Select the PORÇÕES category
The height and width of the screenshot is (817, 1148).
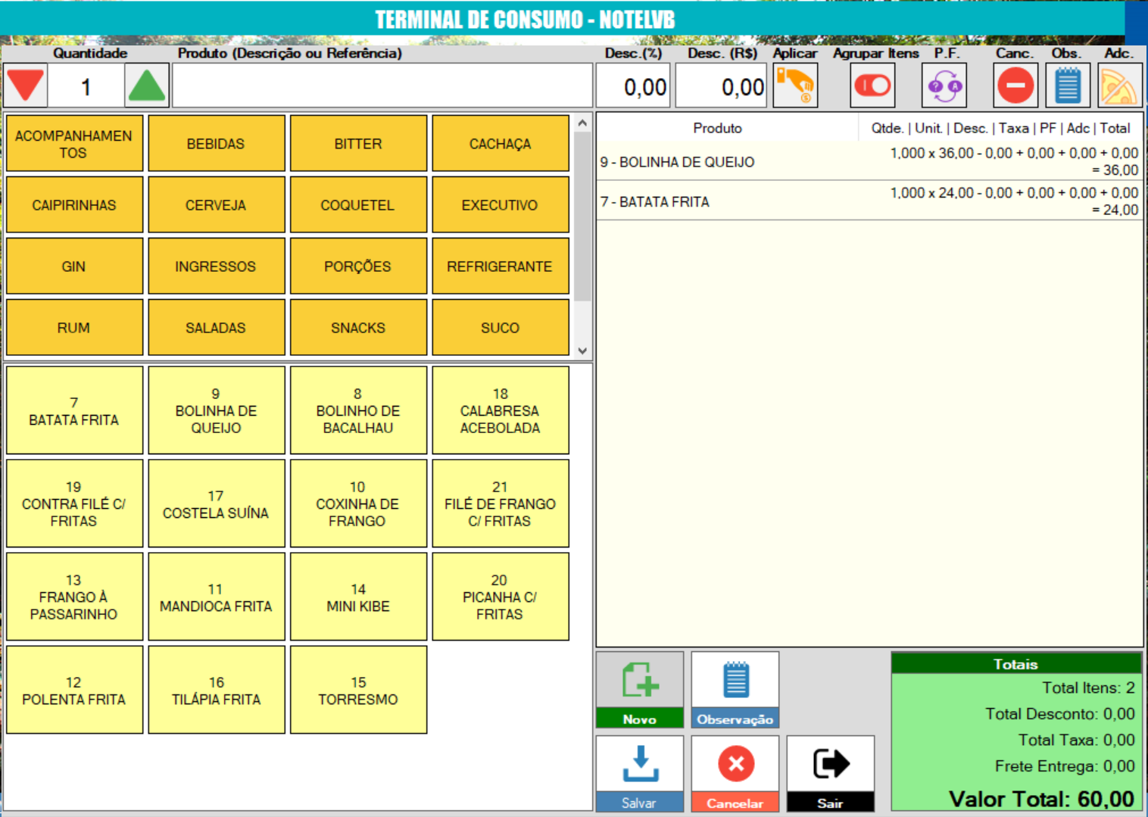(357, 267)
